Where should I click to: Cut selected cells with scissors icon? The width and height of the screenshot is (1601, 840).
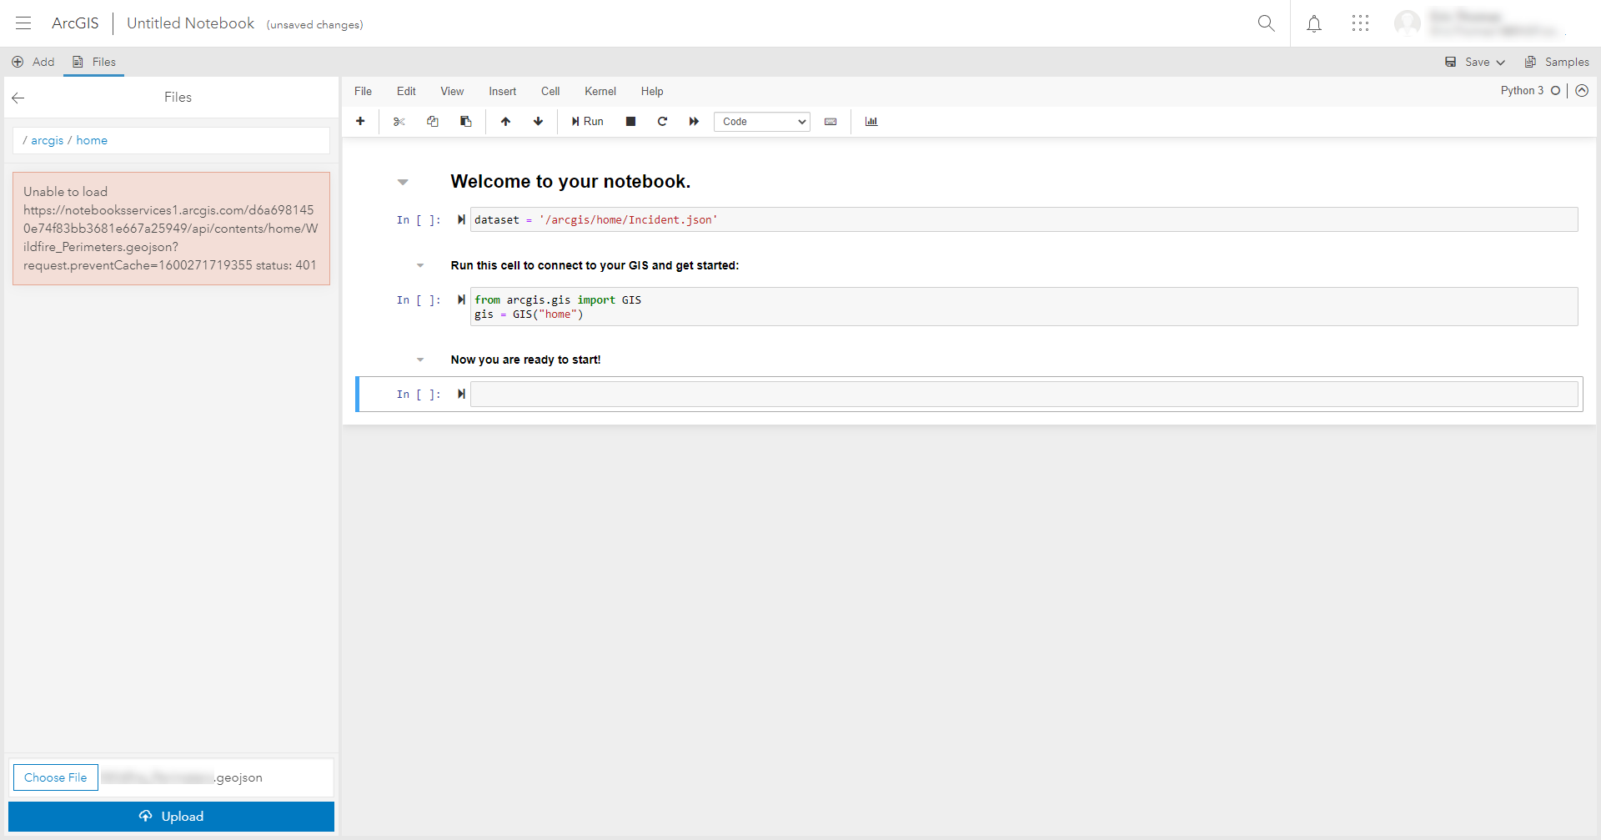(399, 122)
